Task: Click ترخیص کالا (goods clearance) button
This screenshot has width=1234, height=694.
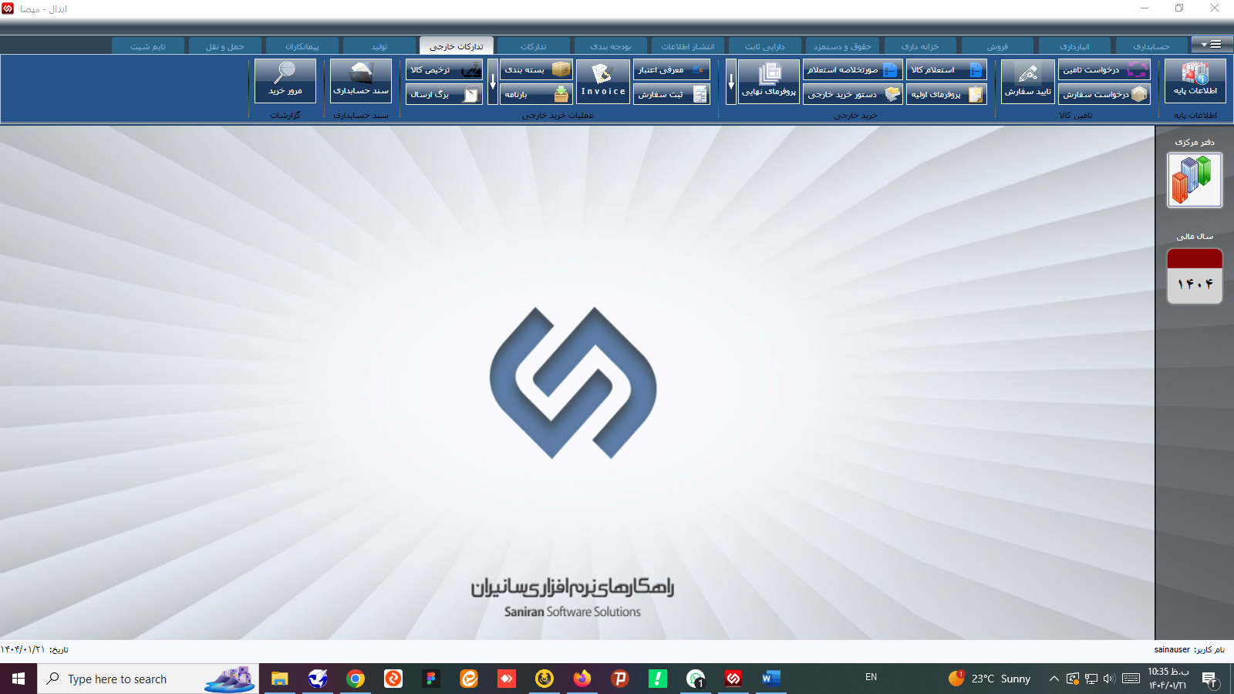Action: click(x=444, y=70)
